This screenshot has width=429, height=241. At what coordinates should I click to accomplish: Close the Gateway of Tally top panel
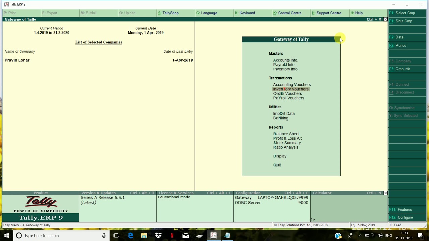tap(385, 19)
